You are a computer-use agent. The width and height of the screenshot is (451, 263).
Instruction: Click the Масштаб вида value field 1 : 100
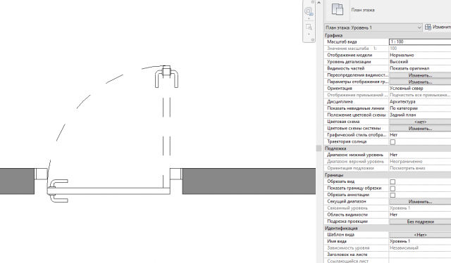point(420,42)
